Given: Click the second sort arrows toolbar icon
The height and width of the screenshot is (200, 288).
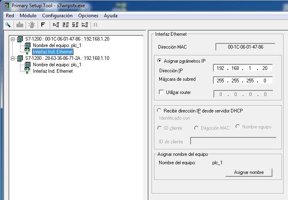Looking at the screenshot, I should [x=65, y=24].
